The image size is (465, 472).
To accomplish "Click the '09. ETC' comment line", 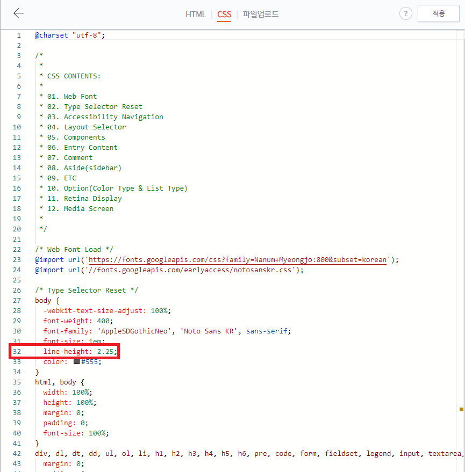I will (58, 178).
